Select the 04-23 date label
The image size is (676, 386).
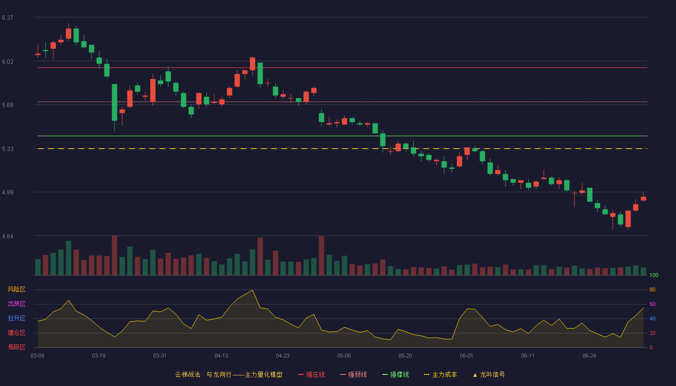pyautogui.click(x=282, y=356)
